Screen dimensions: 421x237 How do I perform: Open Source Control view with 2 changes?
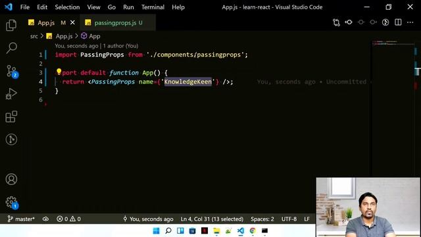click(x=11, y=71)
